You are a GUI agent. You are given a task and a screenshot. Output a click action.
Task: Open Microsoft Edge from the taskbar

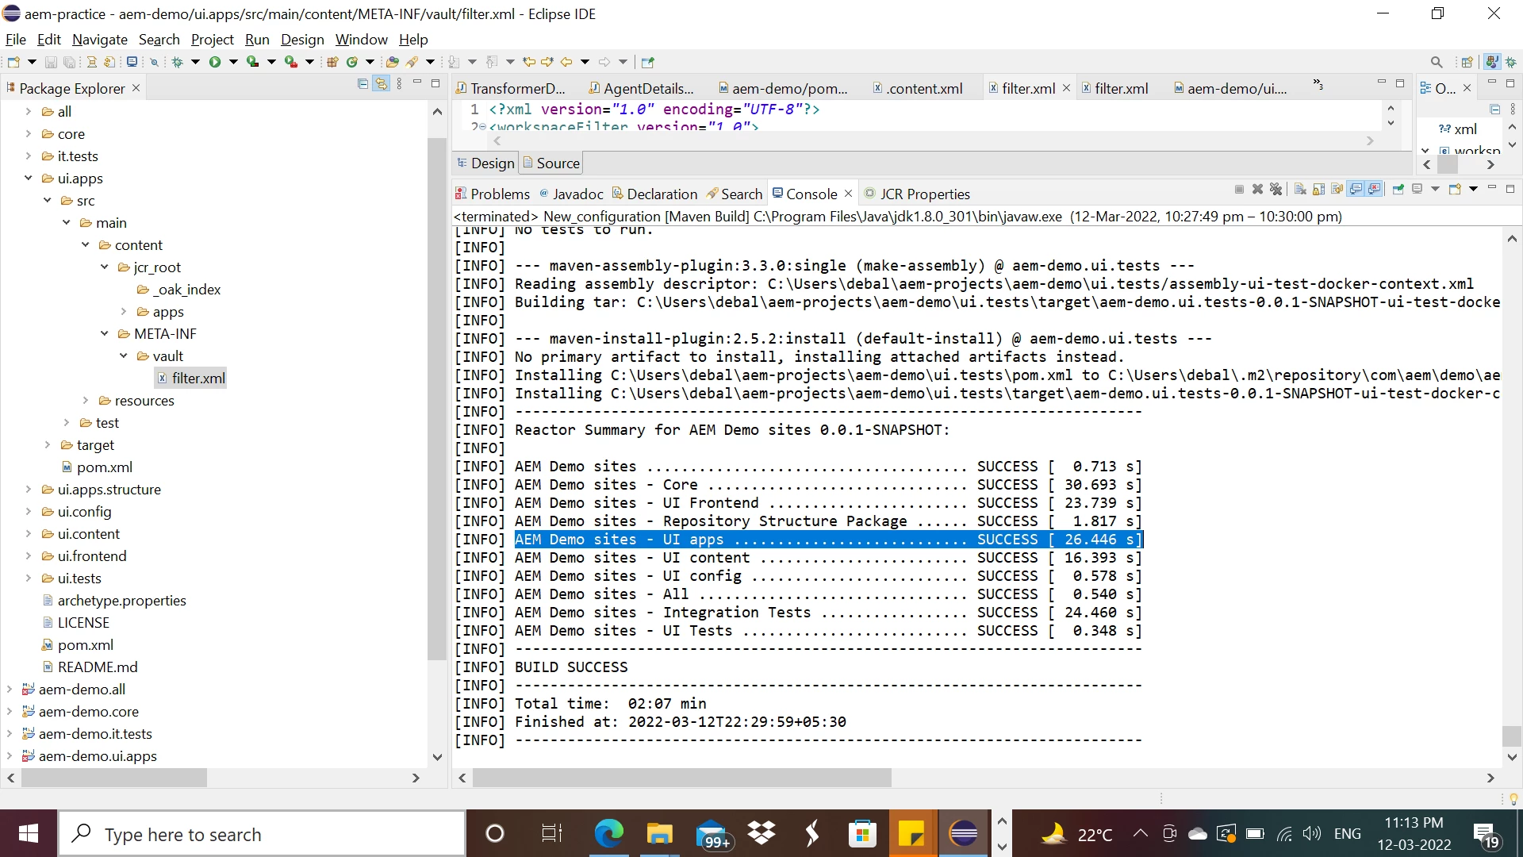point(609,834)
